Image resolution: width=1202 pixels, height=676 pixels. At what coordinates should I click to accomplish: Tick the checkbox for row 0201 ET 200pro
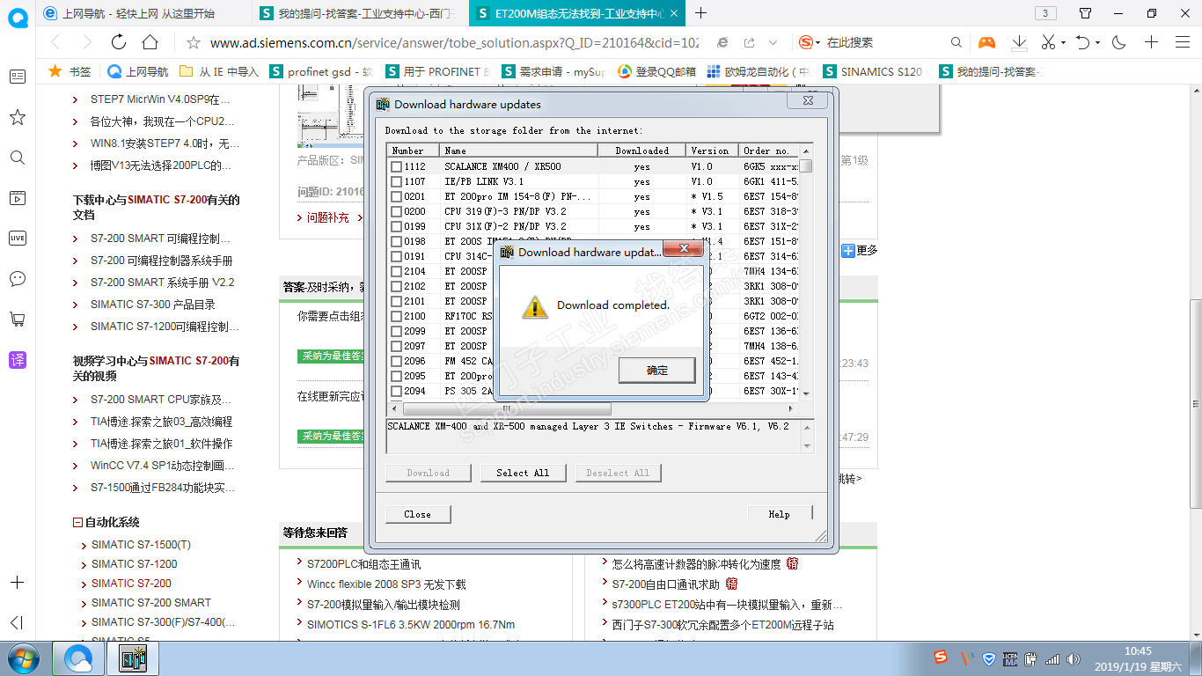tap(396, 196)
